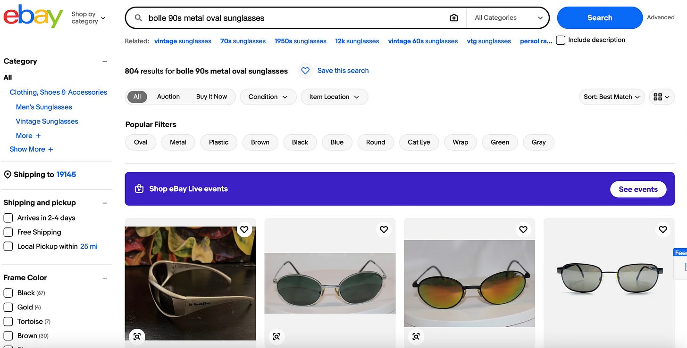Collapse the Category section
Viewport: 687px width, 348px height.
click(105, 61)
